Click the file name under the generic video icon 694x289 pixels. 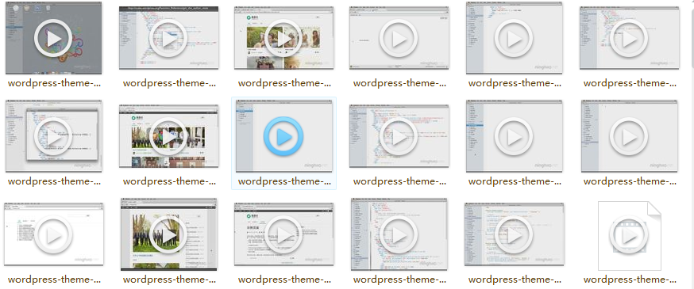(630, 279)
